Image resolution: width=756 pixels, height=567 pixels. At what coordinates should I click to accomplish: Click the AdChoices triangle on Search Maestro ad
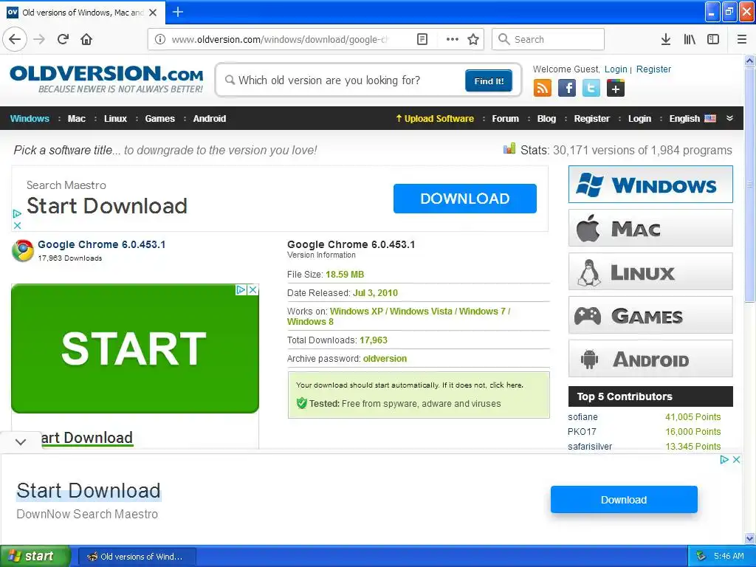(x=18, y=213)
